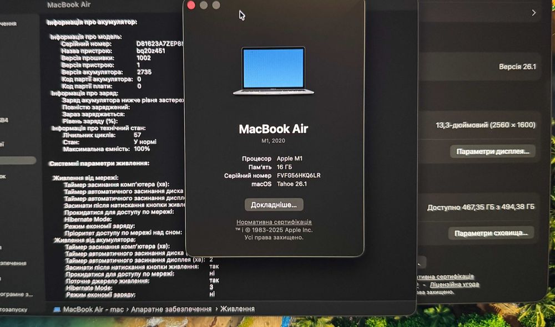Screen dimensions: 555x327
Task: Click Живлення від мережі heading
Action: (85, 177)
